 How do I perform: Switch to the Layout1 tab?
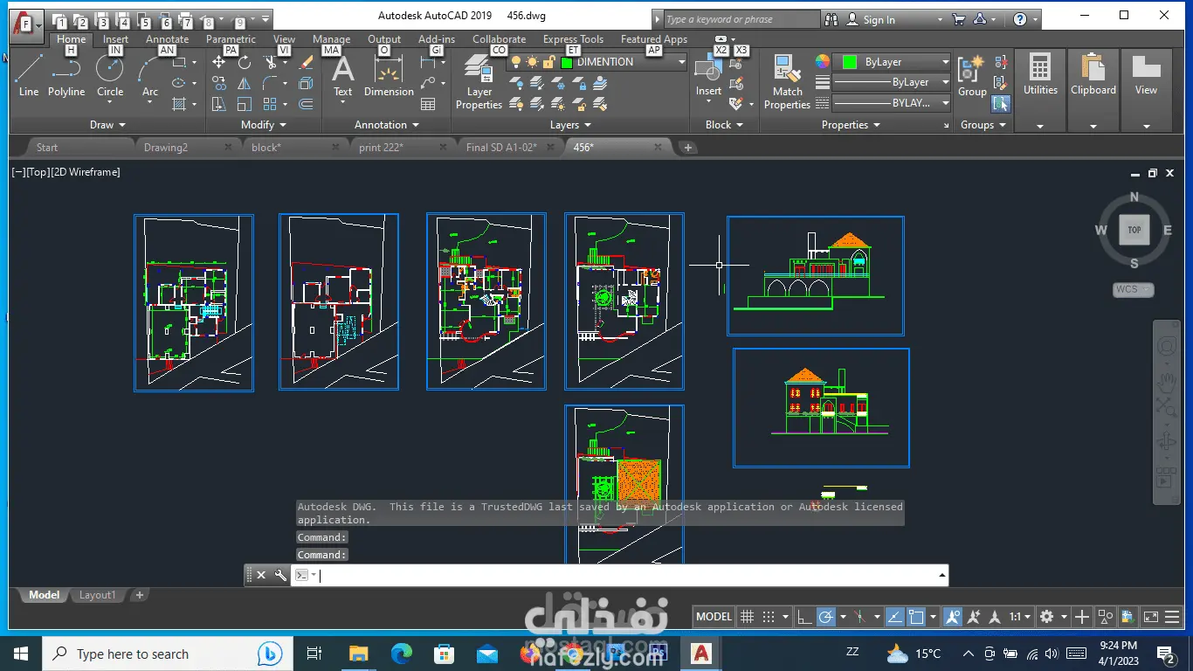click(x=97, y=595)
